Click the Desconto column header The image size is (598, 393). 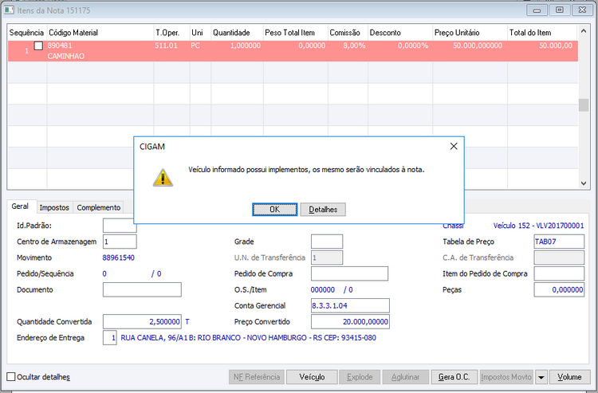pyautogui.click(x=400, y=33)
